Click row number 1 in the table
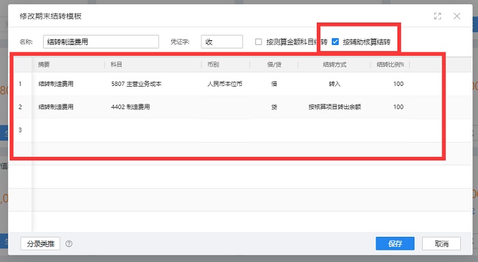478x262 pixels. [20, 84]
